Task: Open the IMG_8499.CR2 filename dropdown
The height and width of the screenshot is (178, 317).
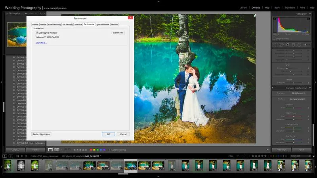Action: [x=93, y=156]
